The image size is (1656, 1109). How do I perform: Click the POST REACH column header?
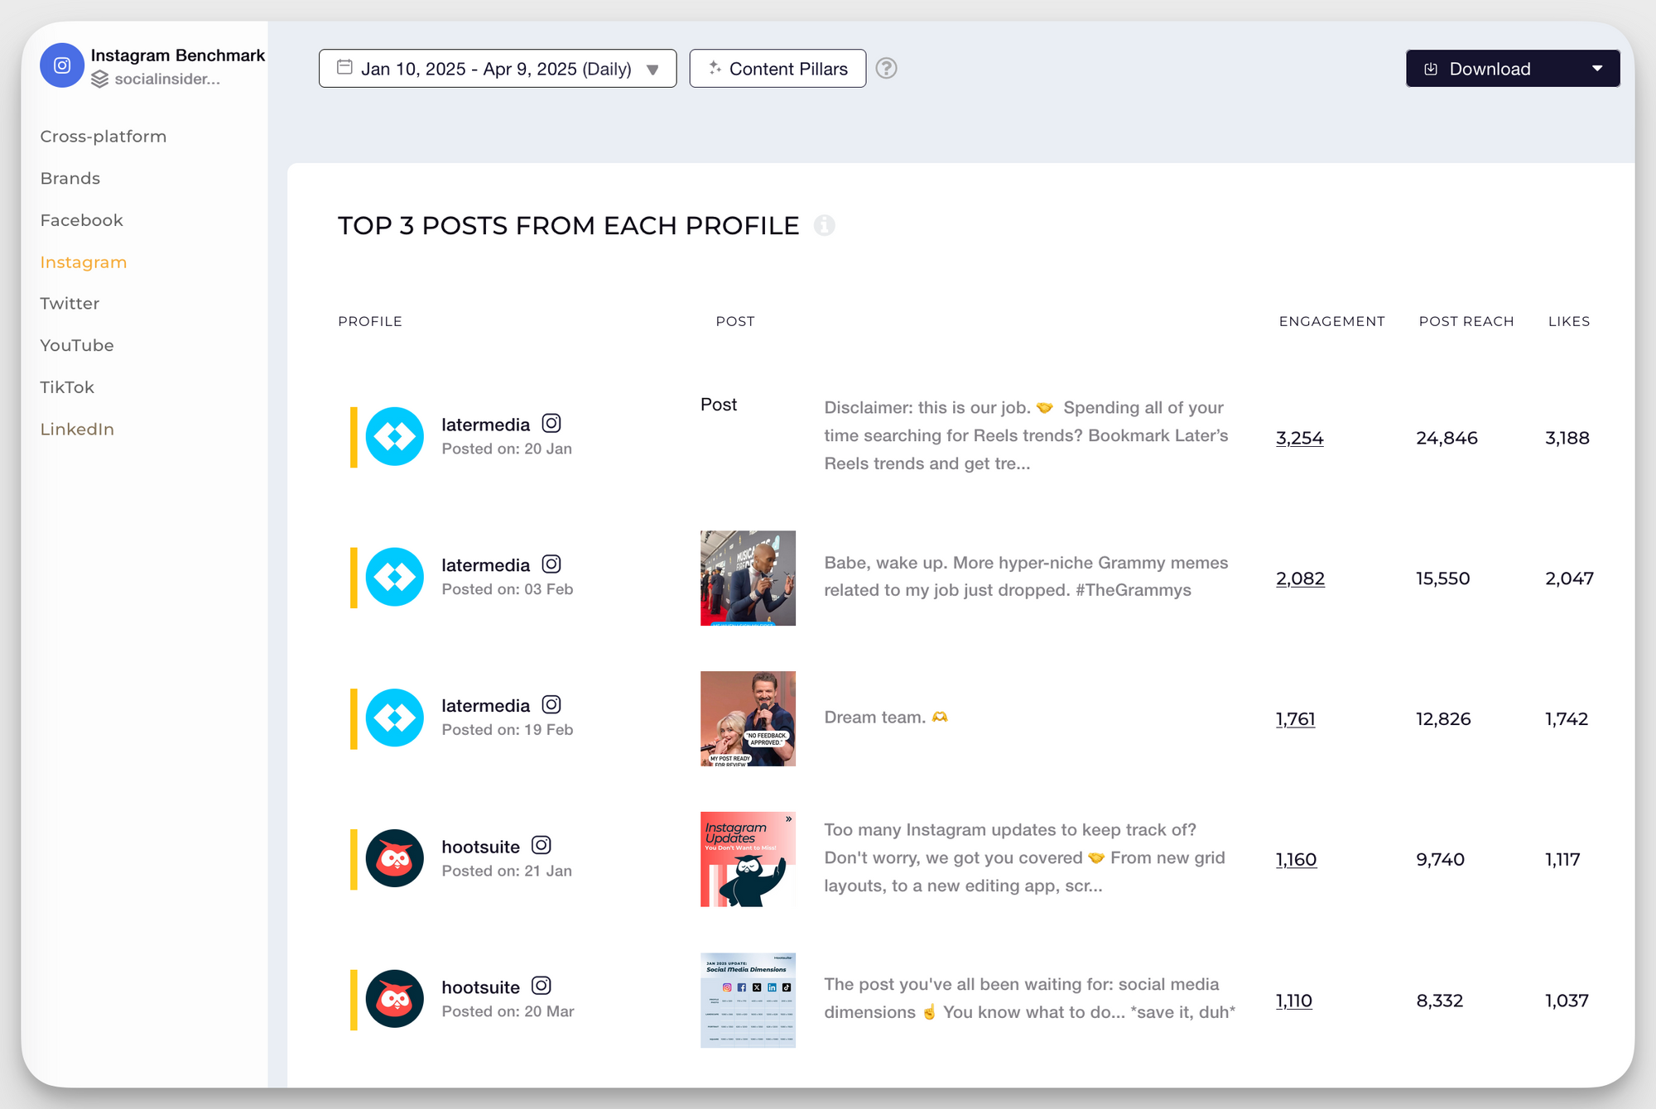point(1466,321)
